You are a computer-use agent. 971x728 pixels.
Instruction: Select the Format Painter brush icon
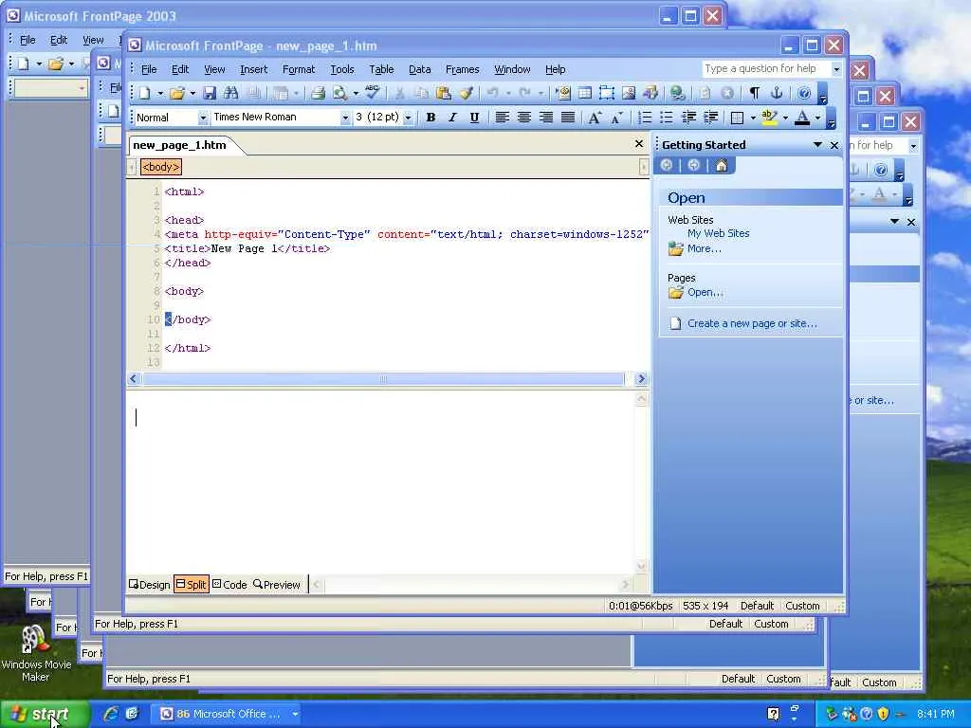[x=467, y=94]
